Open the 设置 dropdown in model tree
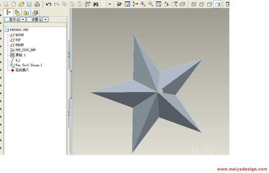 coord(37,20)
